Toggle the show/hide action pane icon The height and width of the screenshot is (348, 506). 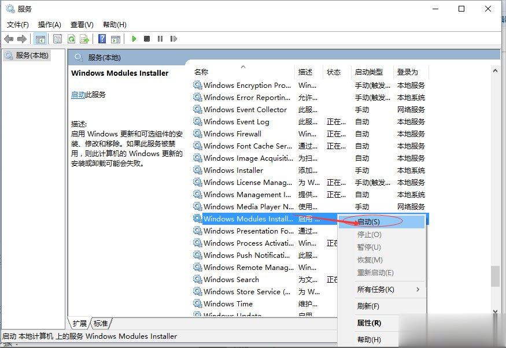(116, 39)
